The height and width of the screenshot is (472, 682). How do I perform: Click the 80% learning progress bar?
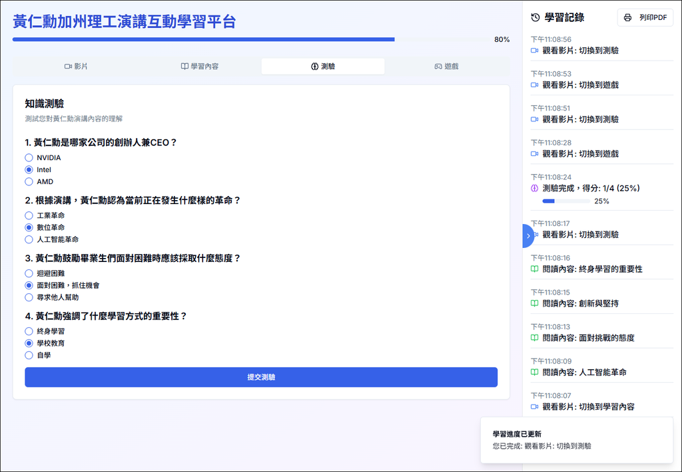[x=250, y=39]
